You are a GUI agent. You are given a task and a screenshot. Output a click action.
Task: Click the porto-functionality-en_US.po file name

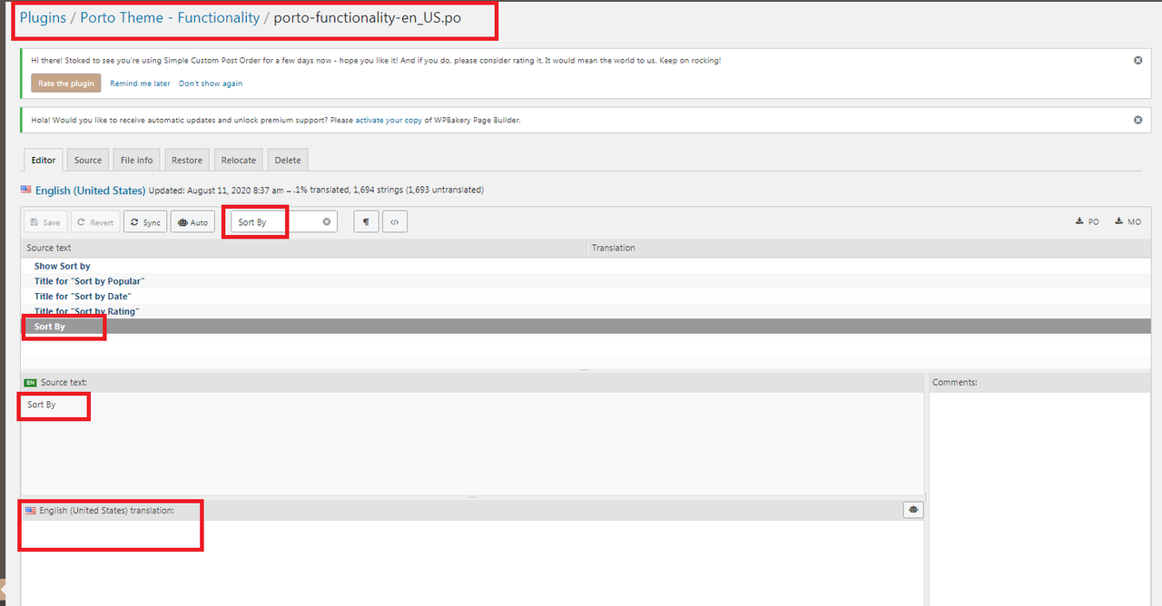pos(367,17)
